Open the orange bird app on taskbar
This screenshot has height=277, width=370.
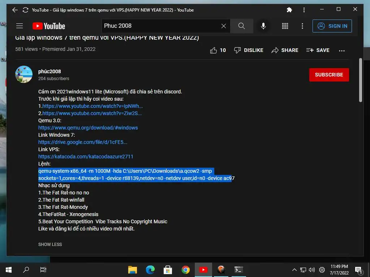point(221,270)
